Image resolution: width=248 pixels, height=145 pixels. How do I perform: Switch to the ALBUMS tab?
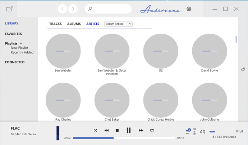74,24
